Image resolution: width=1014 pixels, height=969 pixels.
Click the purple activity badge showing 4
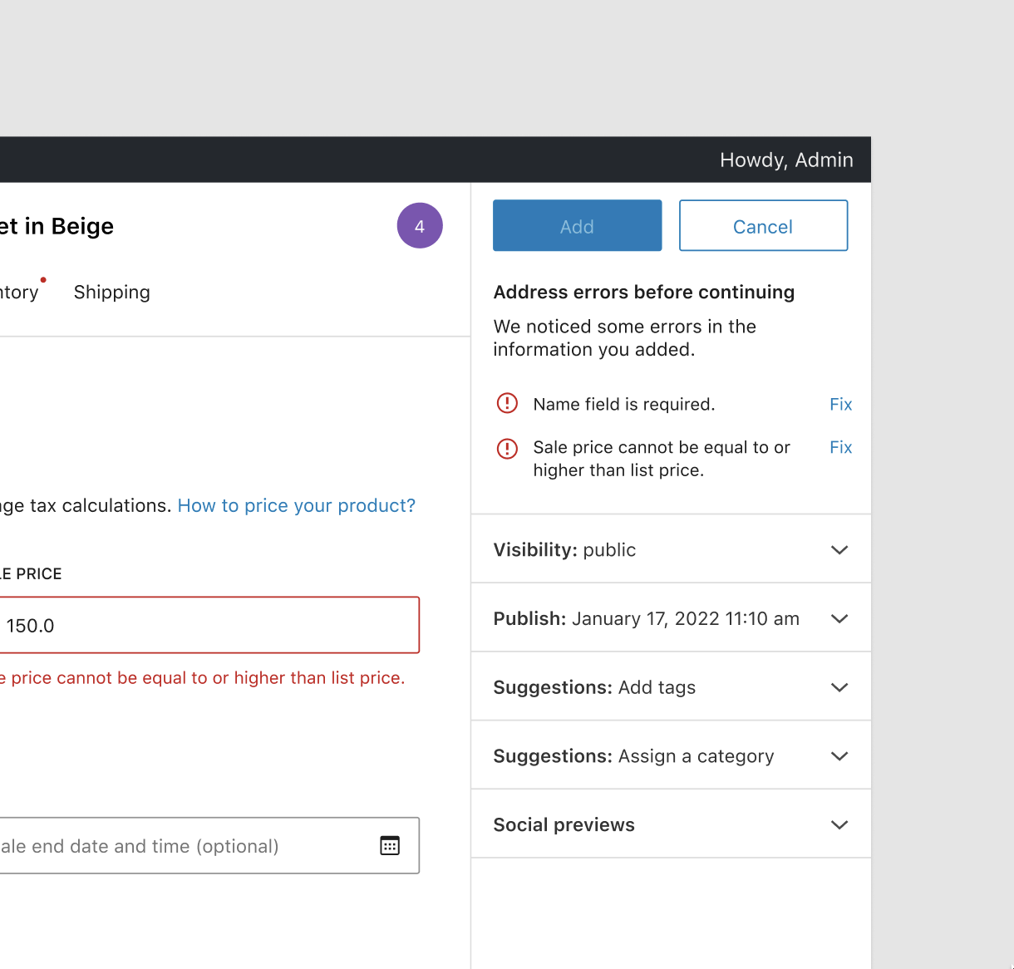pyautogui.click(x=420, y=225)
